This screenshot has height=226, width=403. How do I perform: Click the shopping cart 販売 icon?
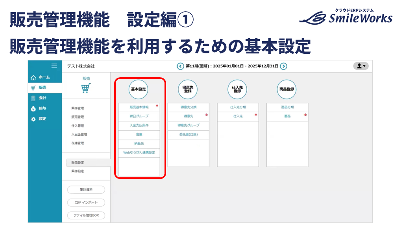pyautogui.click(x=86, y=88)
